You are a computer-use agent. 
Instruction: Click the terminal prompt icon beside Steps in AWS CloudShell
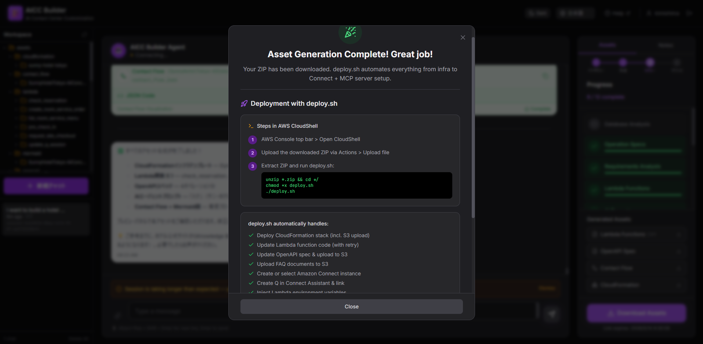251,126
